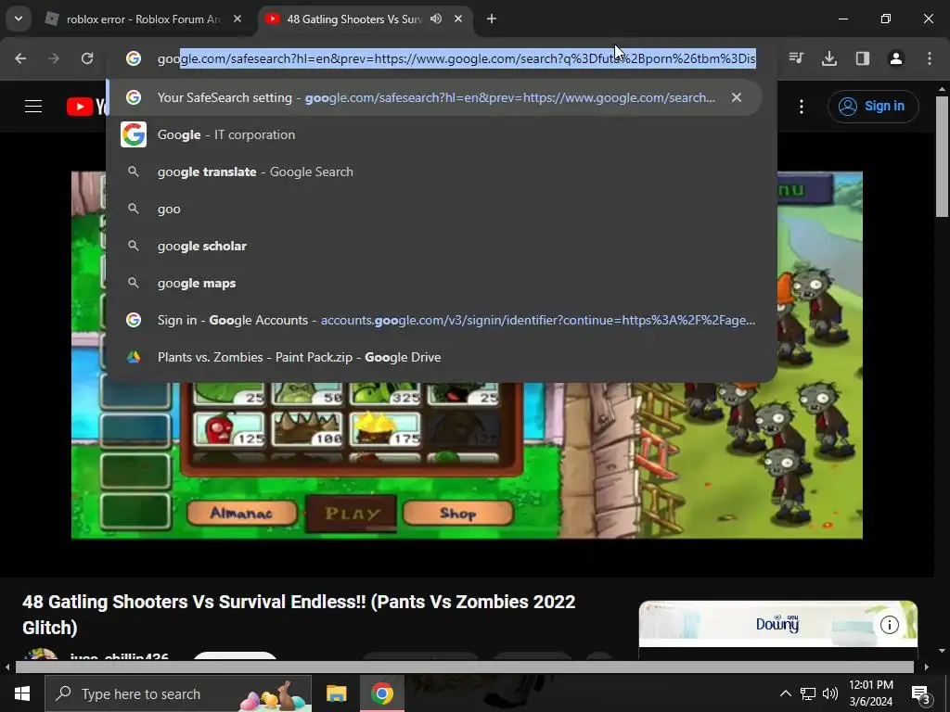Select the Your SafeSearch setting suggestion
The height and width of the screenshot is (712, 950).
(433, 97)
